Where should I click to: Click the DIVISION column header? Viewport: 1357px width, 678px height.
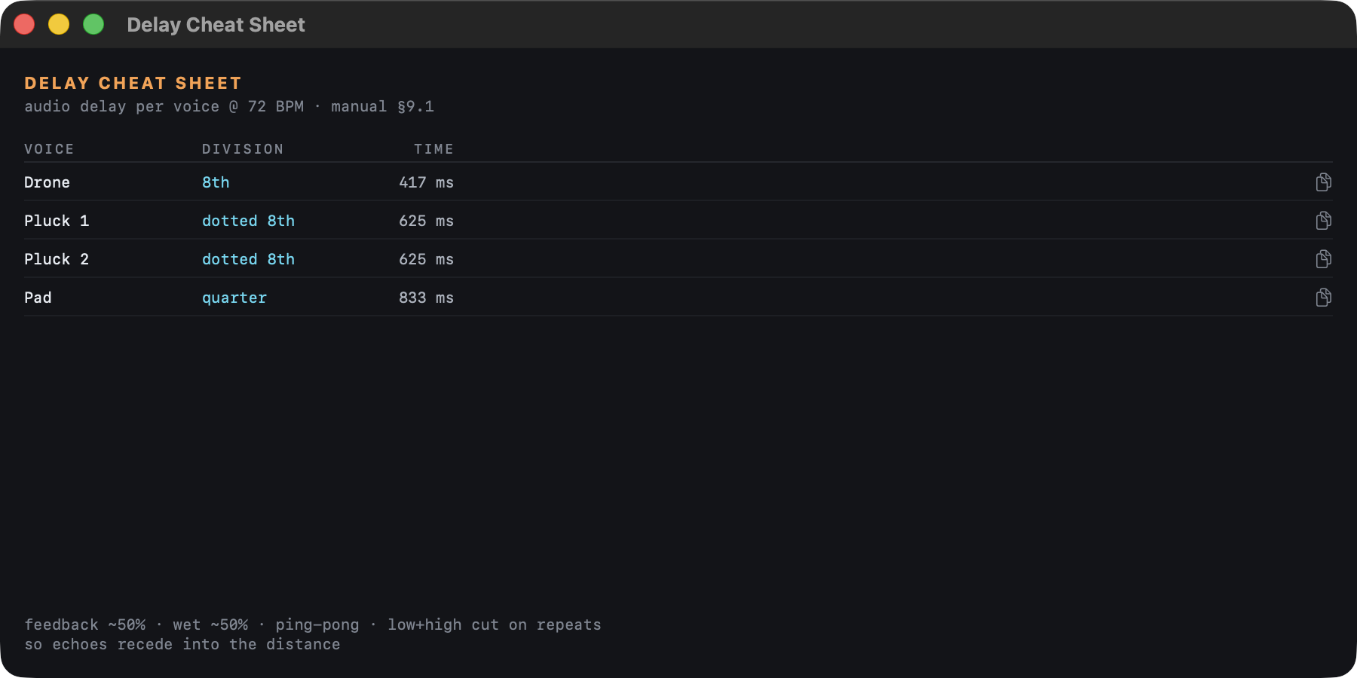coord(243,149)
